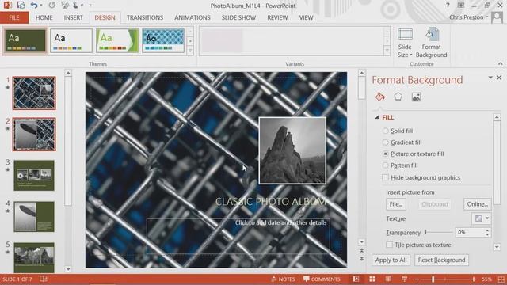Click the spell check icon in status bar
The width and height of the screenshot is (507, 285).
(x=44, y=279)
